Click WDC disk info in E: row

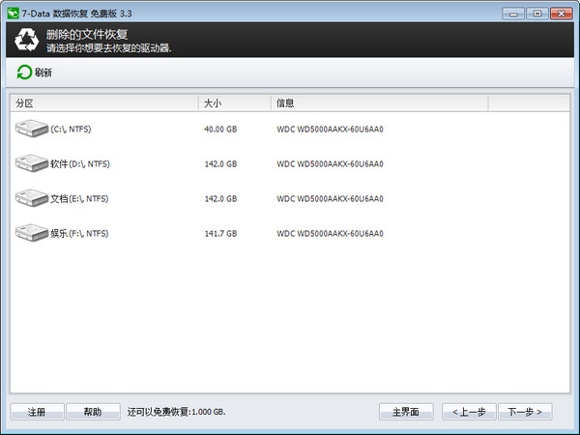click(x=330, y=198)
